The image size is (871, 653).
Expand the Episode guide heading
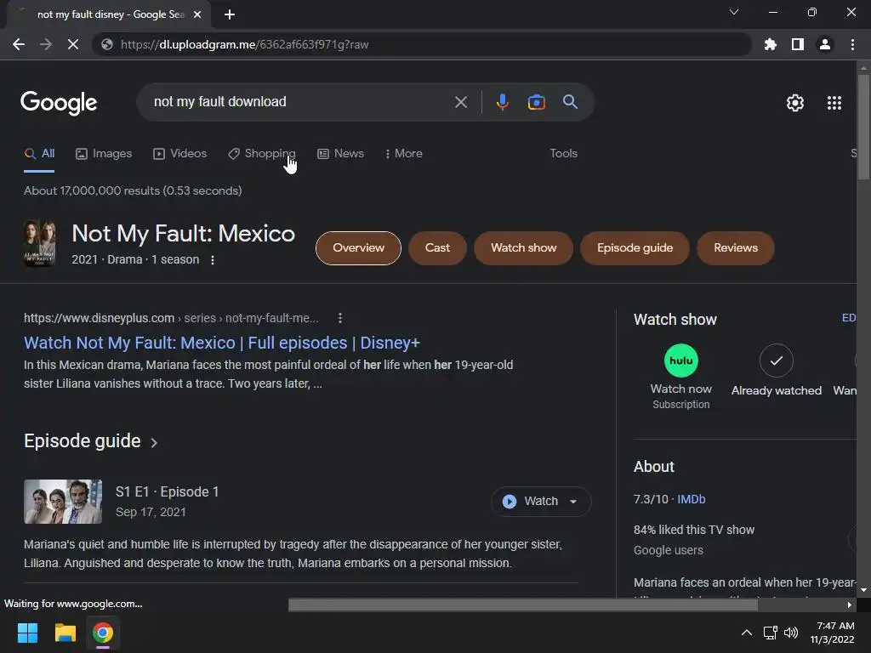pyautogui.click(x=91, y=441)
